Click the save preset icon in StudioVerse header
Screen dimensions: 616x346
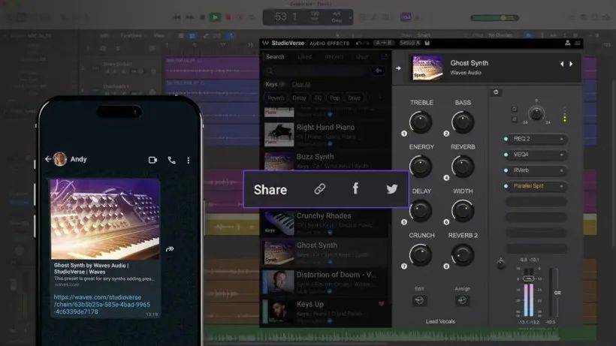point(427,43)
